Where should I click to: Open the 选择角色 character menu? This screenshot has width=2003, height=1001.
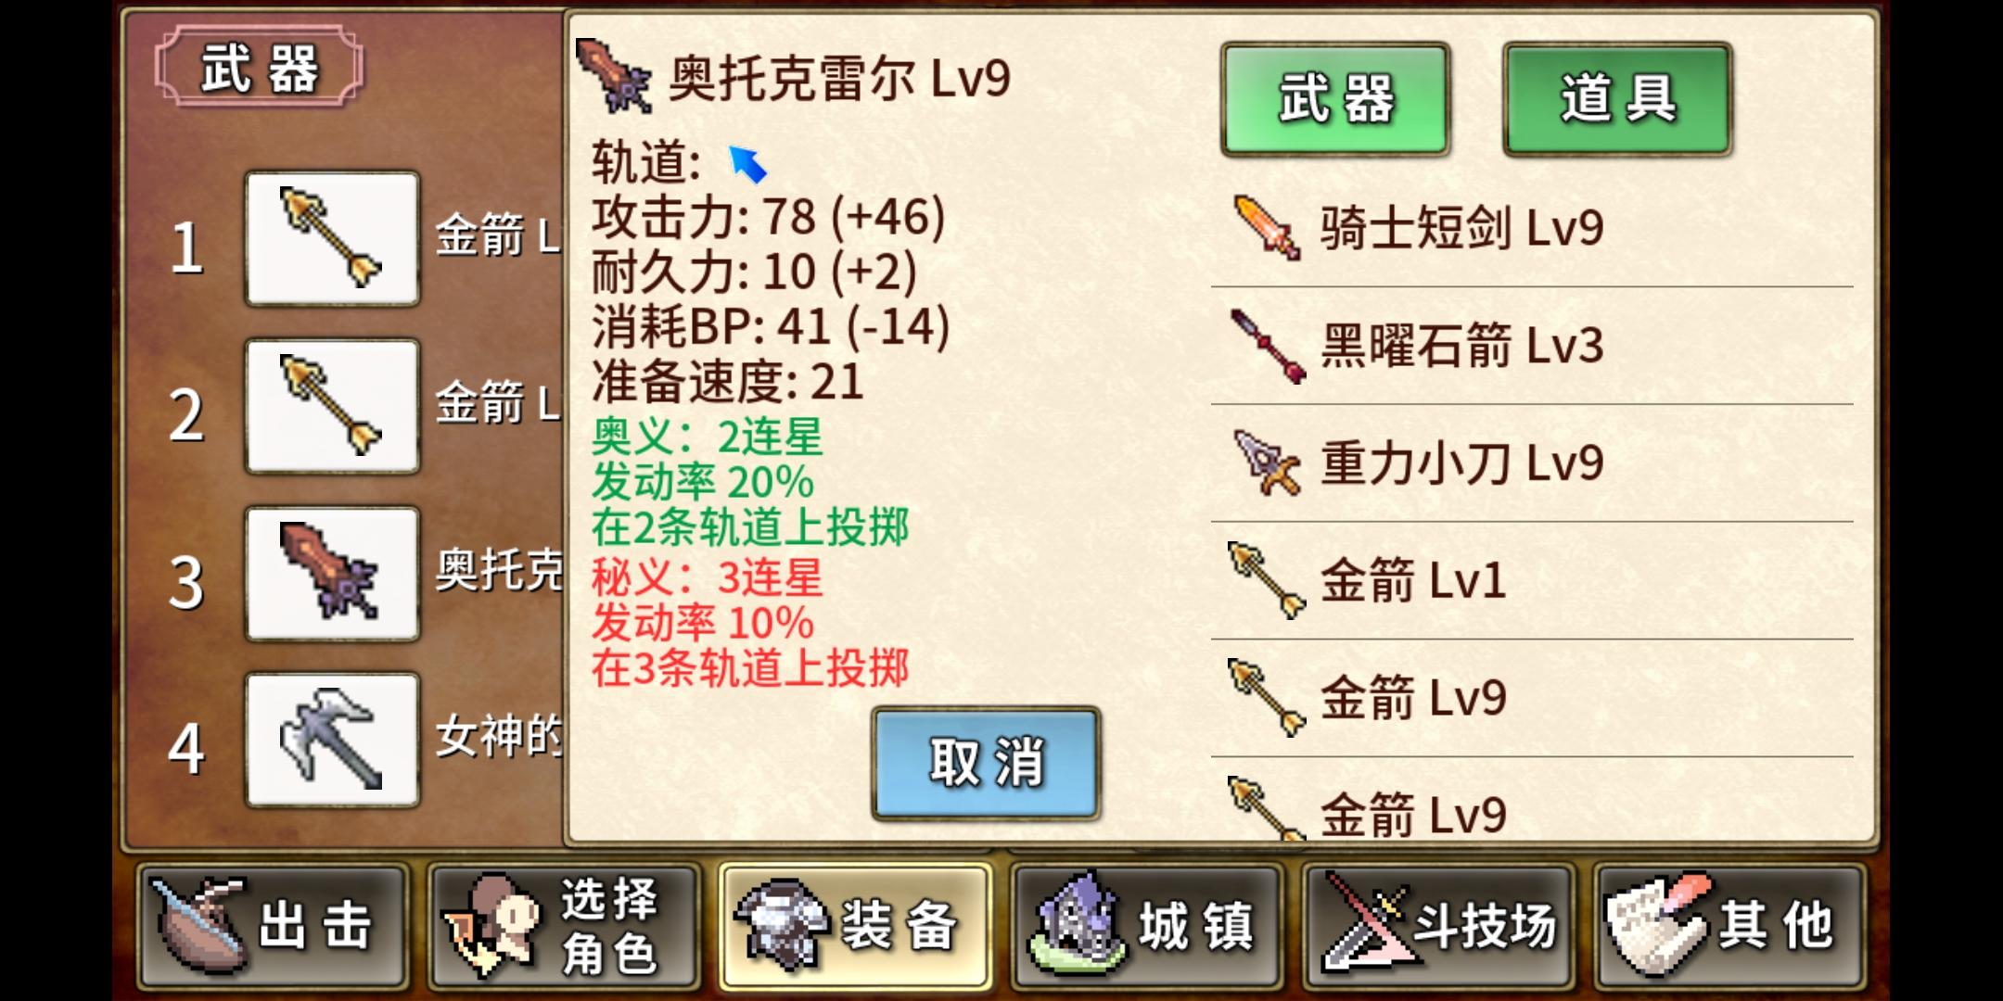click(x=564, y=926)
